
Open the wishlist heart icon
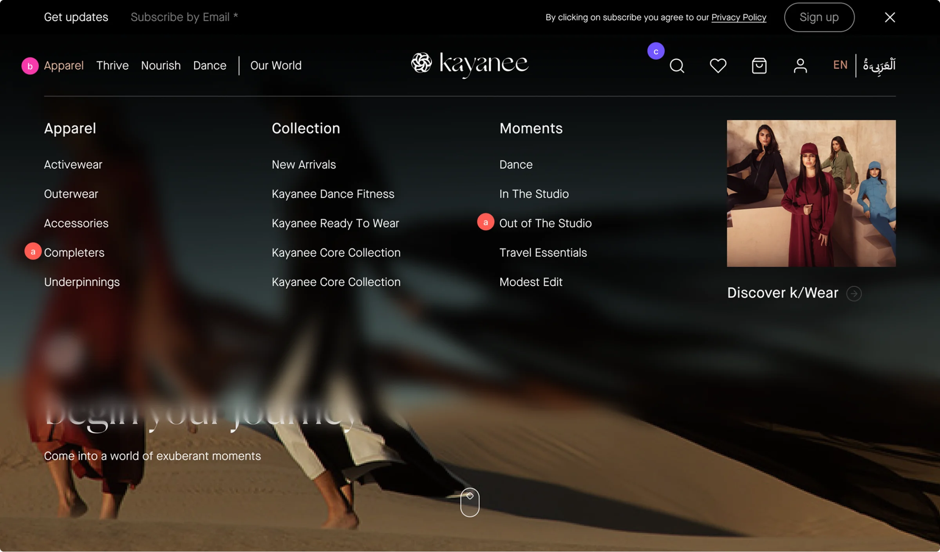tap(718, 65)
